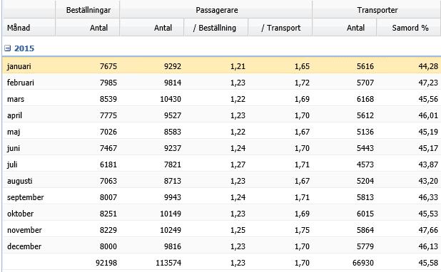
Task: Click the / Transport column header
Action: pyautogui.click(x=280, y=28)
